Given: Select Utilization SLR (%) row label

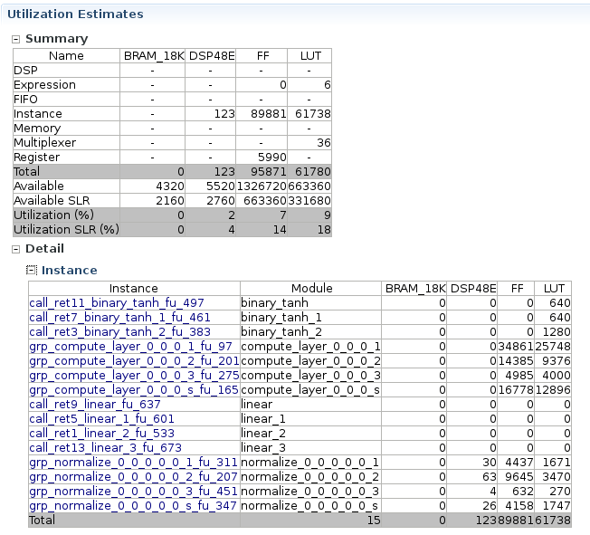Looking at the screenshot, I should coord(66,230).
